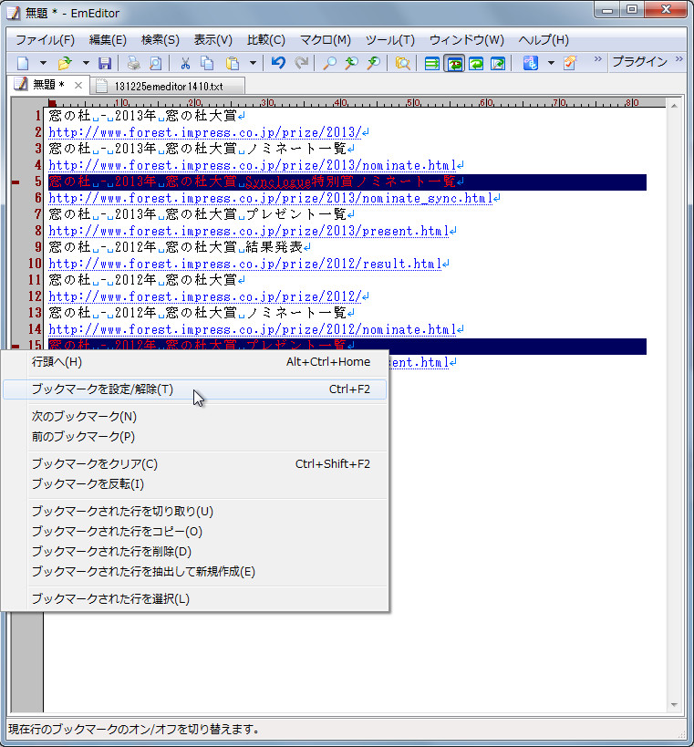Click the プラグイン toolbar label
The width and height of the screenshot is (694, 747).
(639, 61)
